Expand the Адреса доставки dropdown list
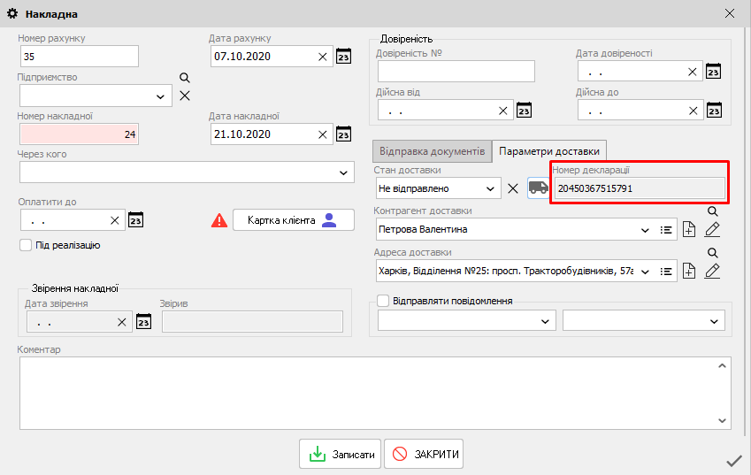 coord(644,271)
